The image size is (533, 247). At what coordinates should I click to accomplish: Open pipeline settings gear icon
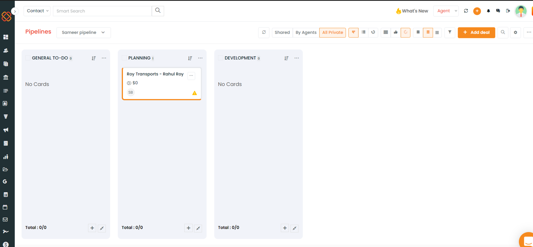coord(515,32)
